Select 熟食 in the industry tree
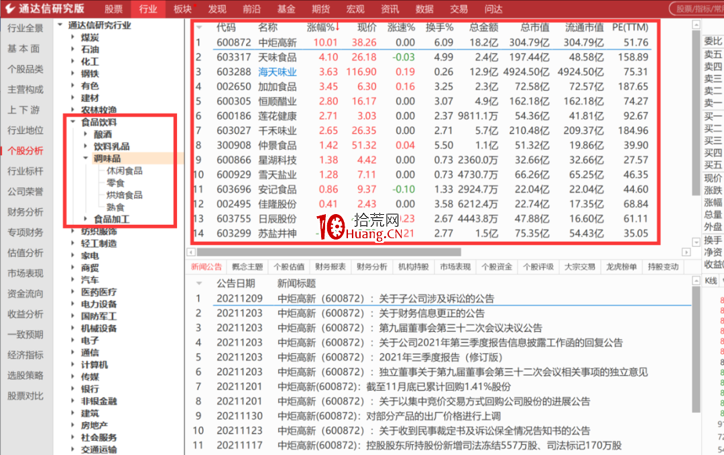Viewport: 724px width, 455px height. pos(115,207)
